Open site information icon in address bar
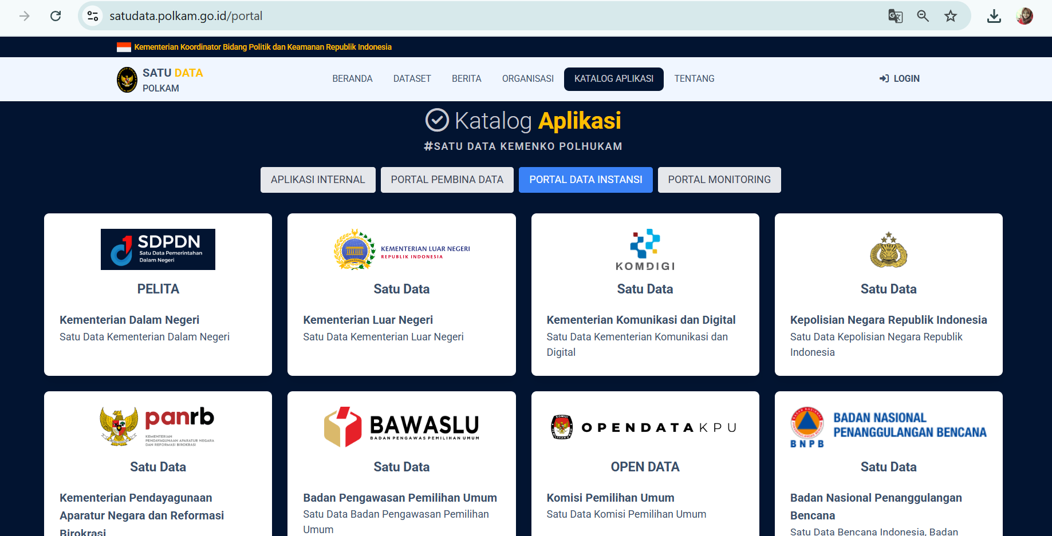Image resolution: width=1052 pixels, height=536 pixels. tap(93, 16)
